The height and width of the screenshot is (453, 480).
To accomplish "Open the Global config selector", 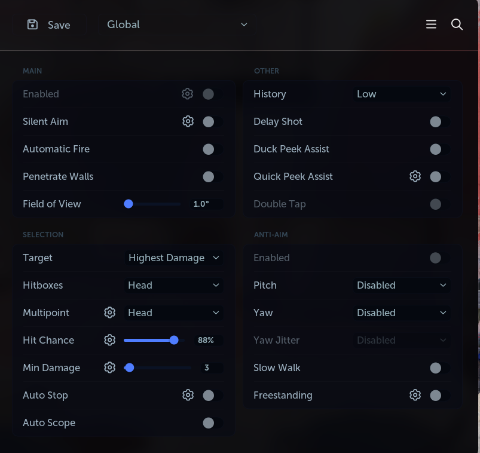I will pos(177,25).
